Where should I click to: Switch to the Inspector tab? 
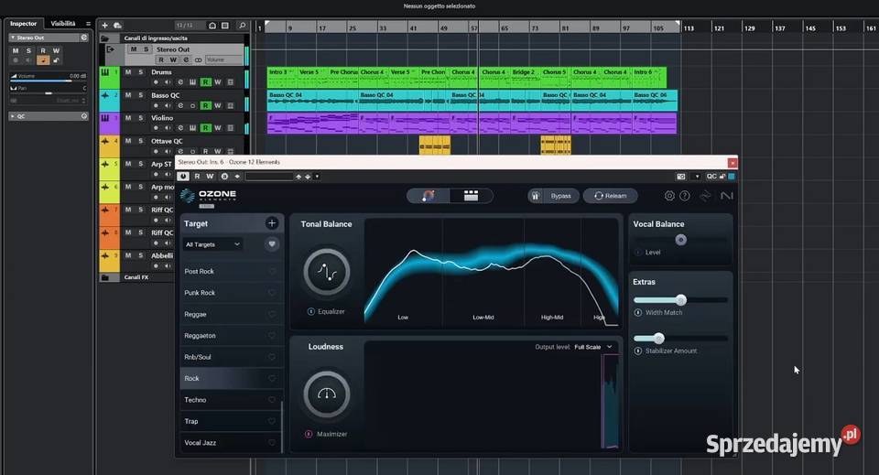(x=23, y=24)
